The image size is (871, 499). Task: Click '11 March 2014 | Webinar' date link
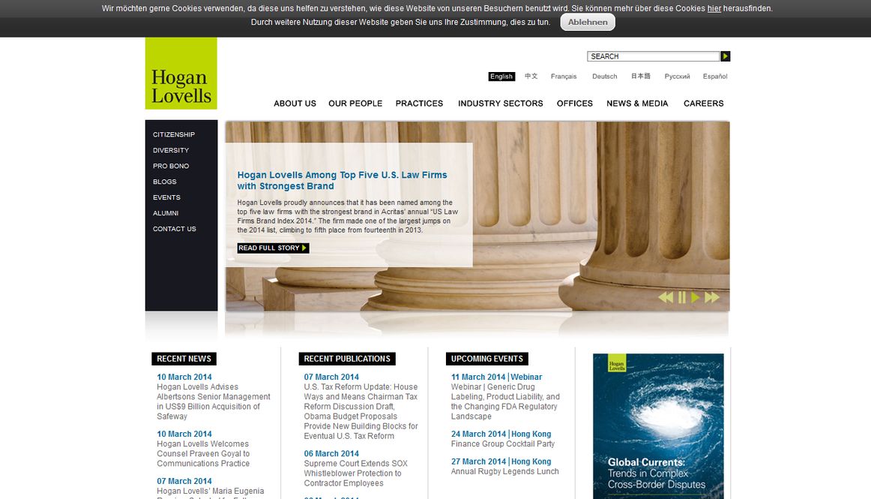(x=497, y=377)
